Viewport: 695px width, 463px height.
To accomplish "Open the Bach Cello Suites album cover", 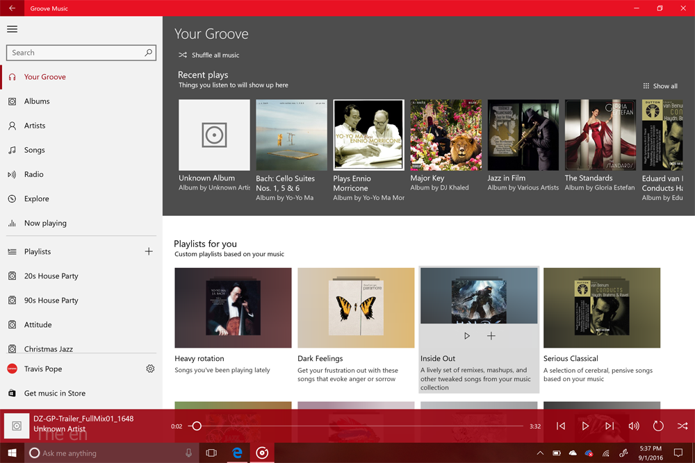I will [292, 135].
